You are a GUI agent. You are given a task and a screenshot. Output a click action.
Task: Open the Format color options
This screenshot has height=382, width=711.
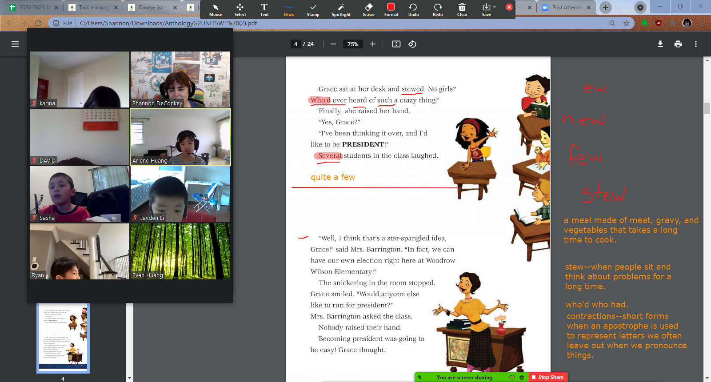point(391,10)
